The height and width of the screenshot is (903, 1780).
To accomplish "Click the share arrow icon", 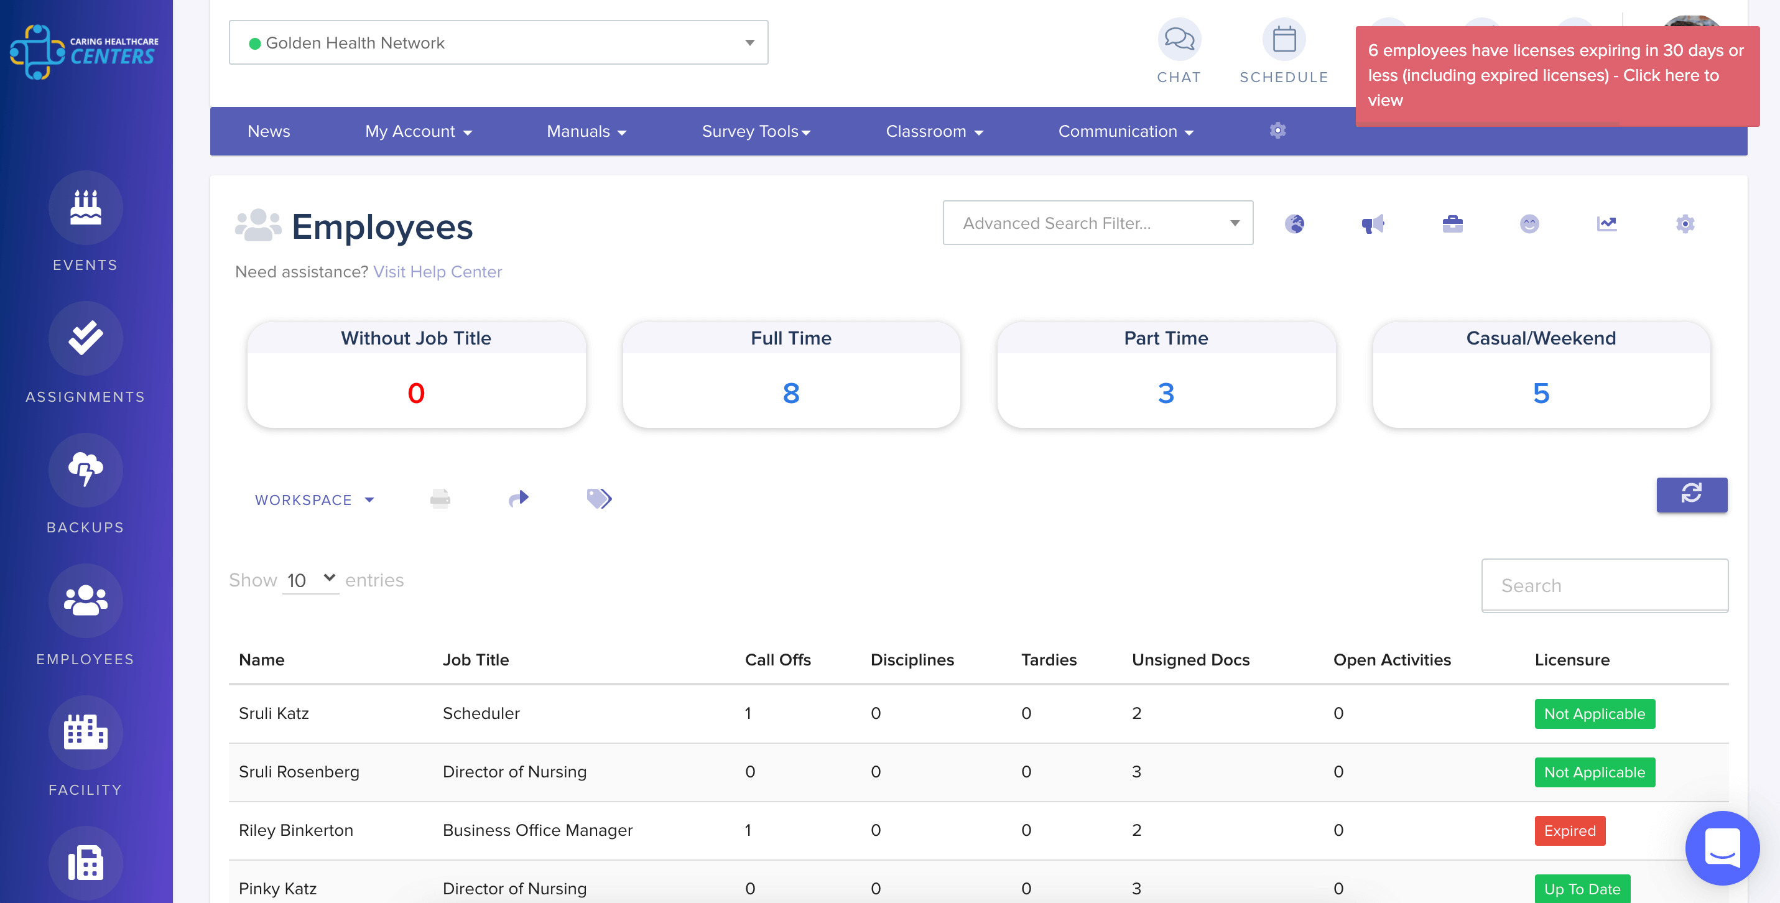I will (518, 498).
